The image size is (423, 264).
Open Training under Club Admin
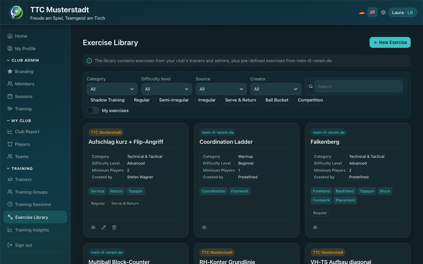[35, 109]
